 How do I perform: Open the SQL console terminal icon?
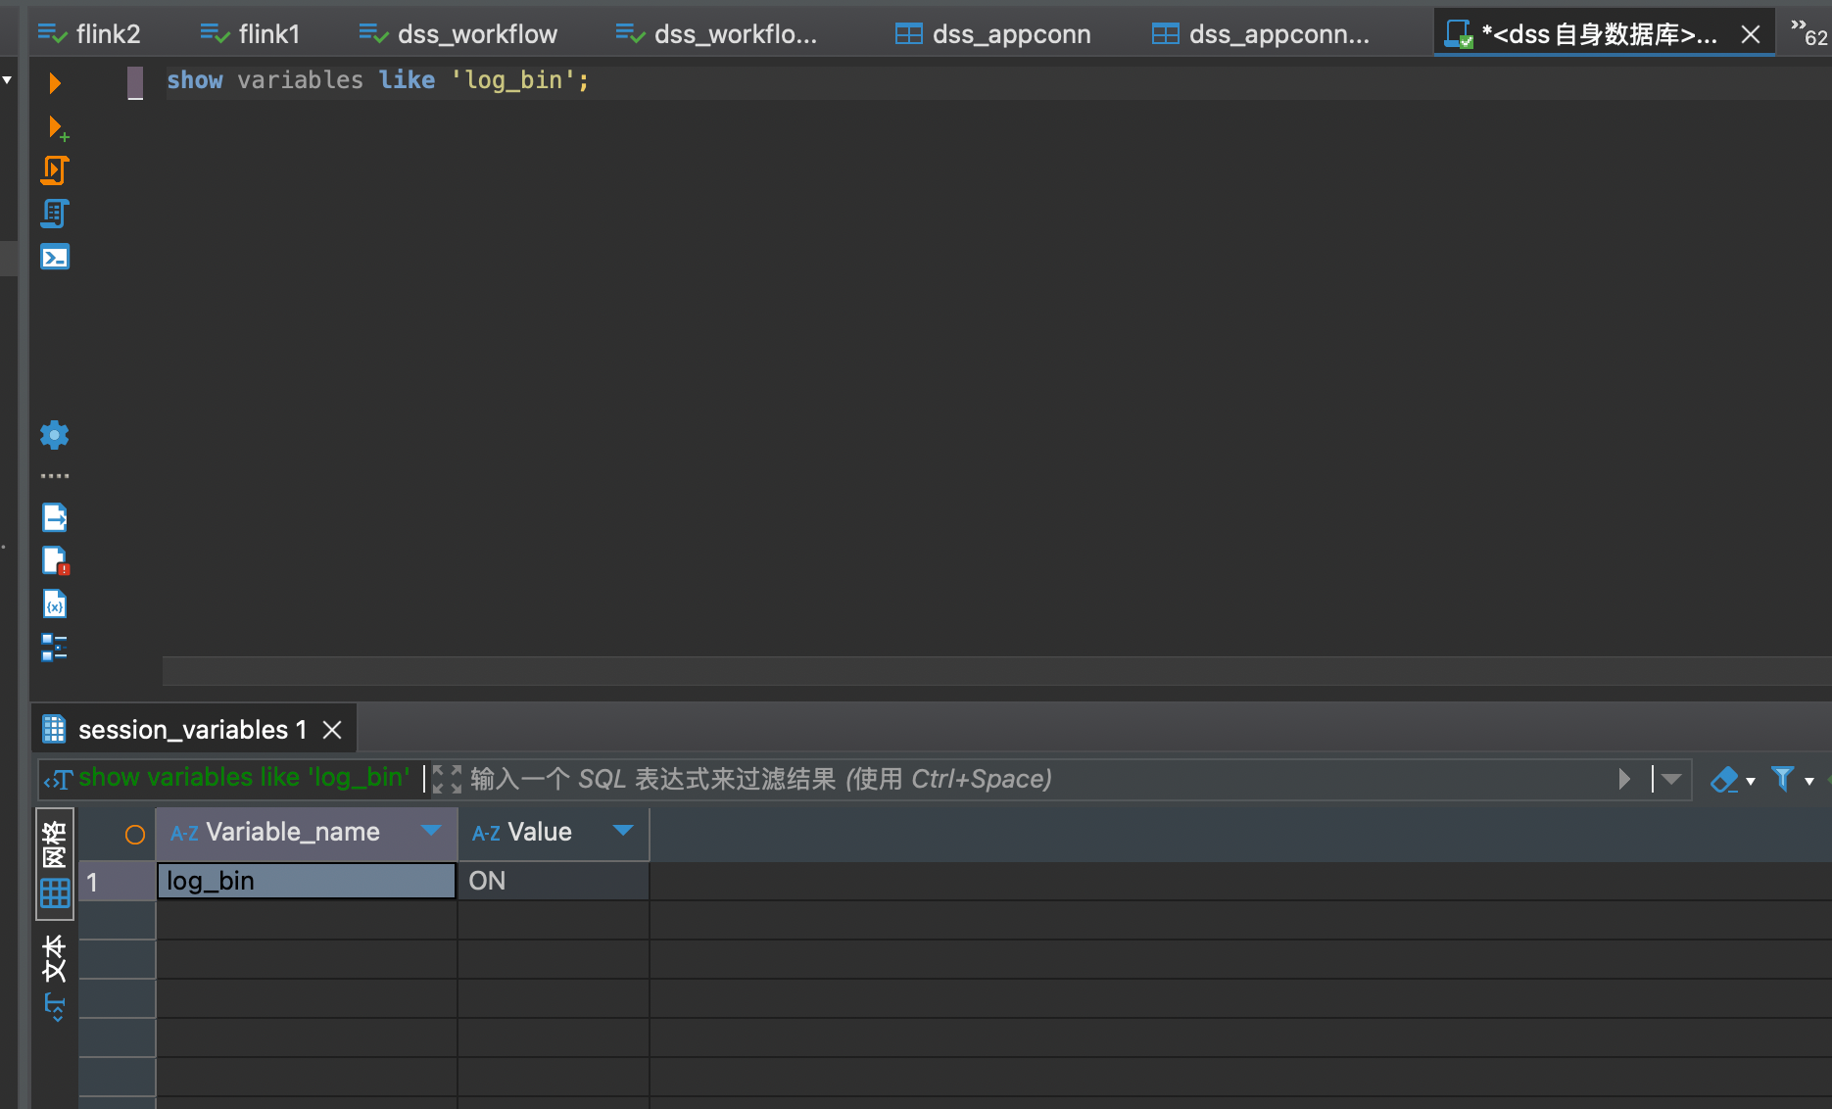tap(55, 257)
